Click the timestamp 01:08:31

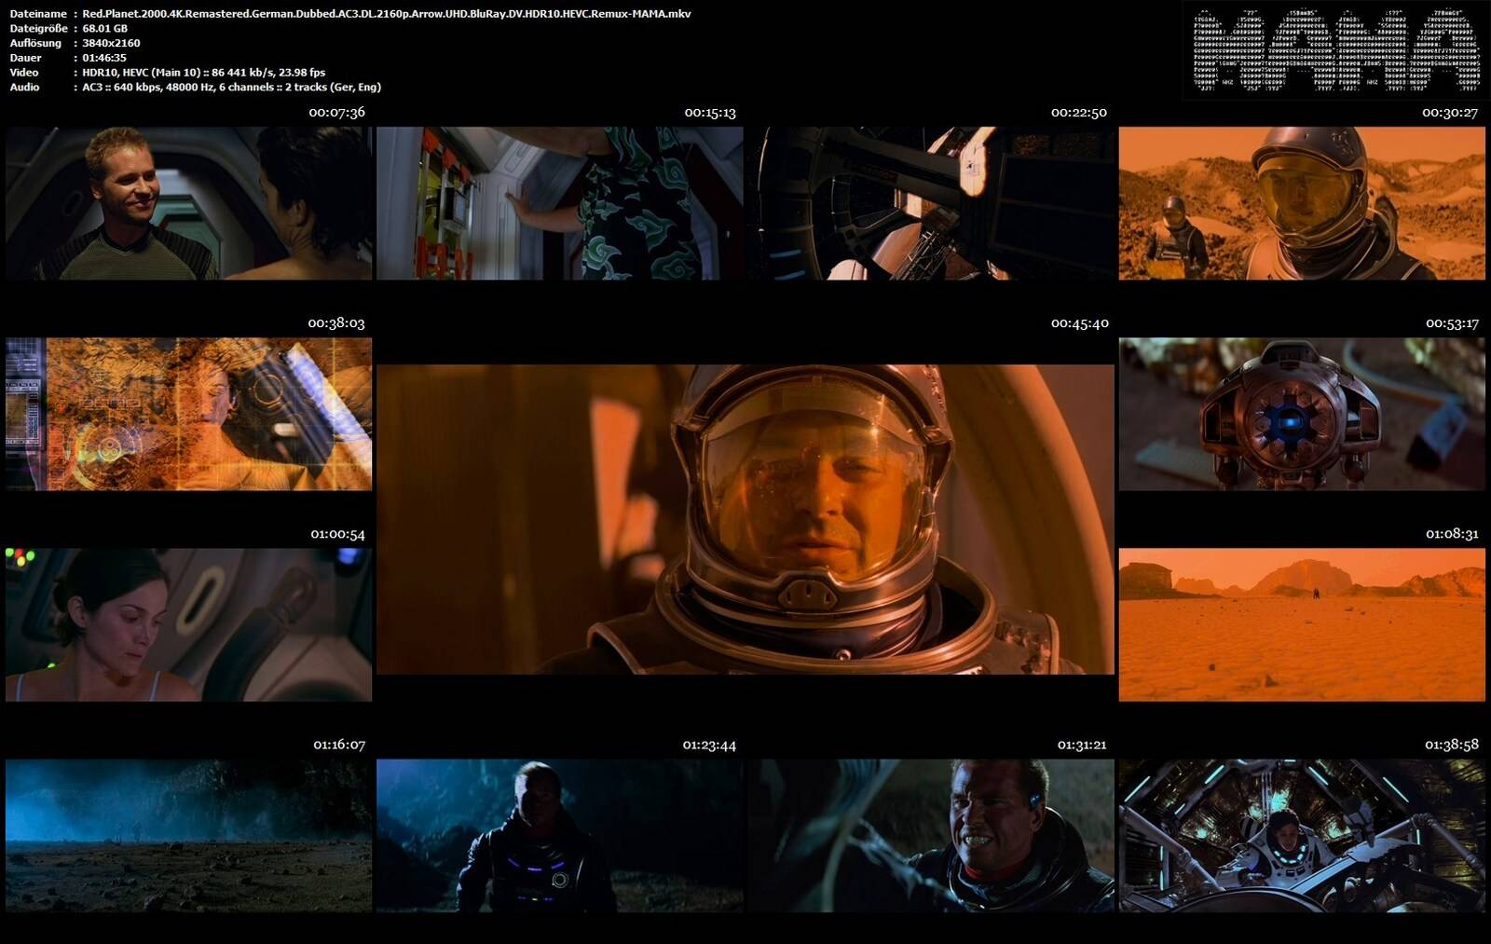pyautogui.click(x=1452, y=534)
